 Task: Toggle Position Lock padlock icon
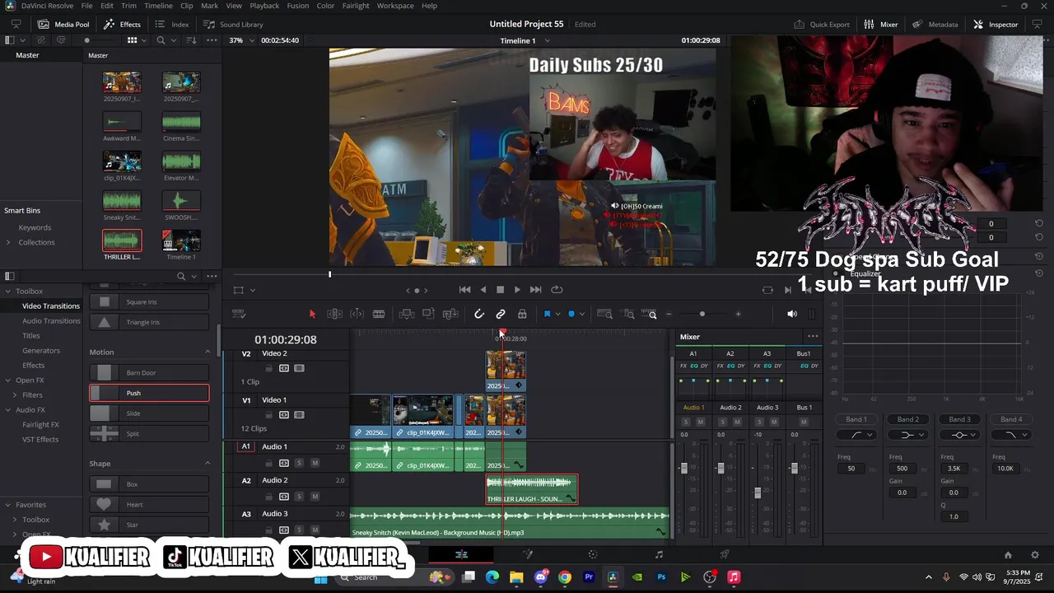pos(522,314)
